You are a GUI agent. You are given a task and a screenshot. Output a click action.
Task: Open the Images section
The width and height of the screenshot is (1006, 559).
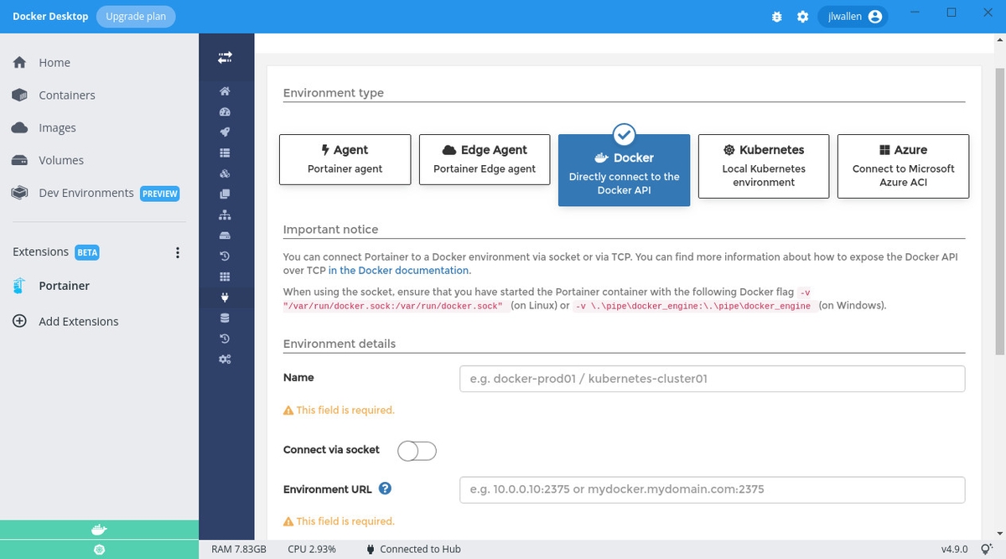[x=57, y=128]
